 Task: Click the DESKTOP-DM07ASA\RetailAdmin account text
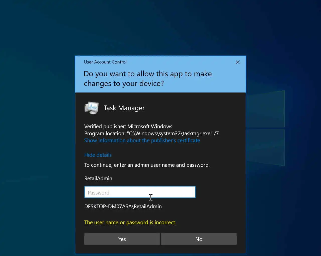123,206
